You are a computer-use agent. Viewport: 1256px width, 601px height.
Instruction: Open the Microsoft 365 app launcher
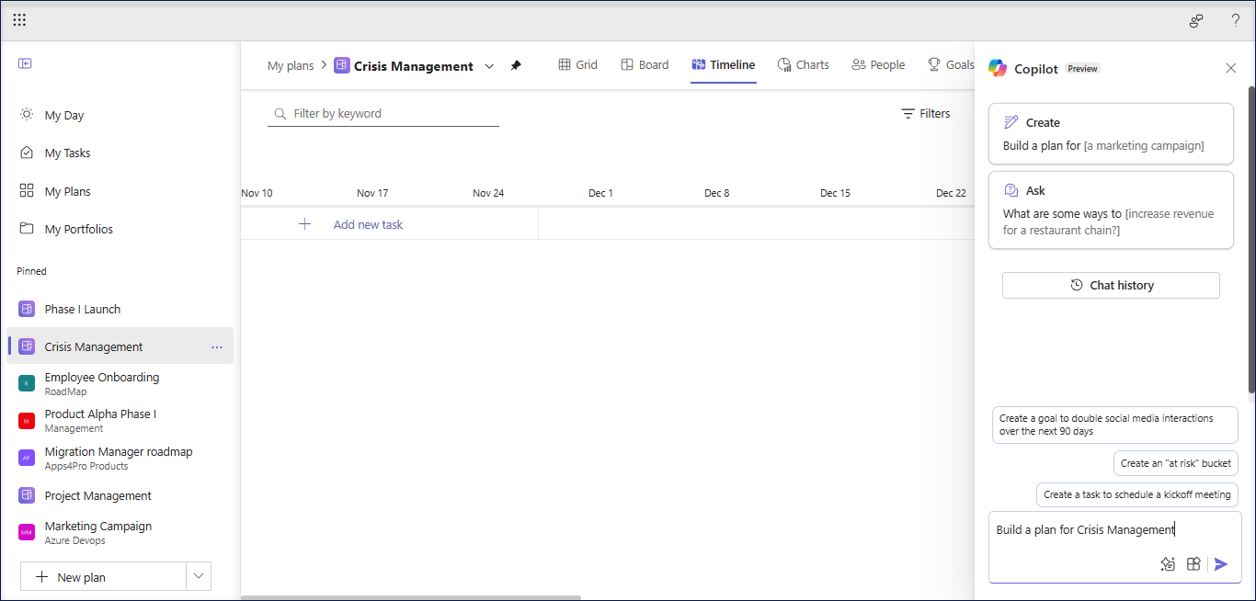point(19,19)
